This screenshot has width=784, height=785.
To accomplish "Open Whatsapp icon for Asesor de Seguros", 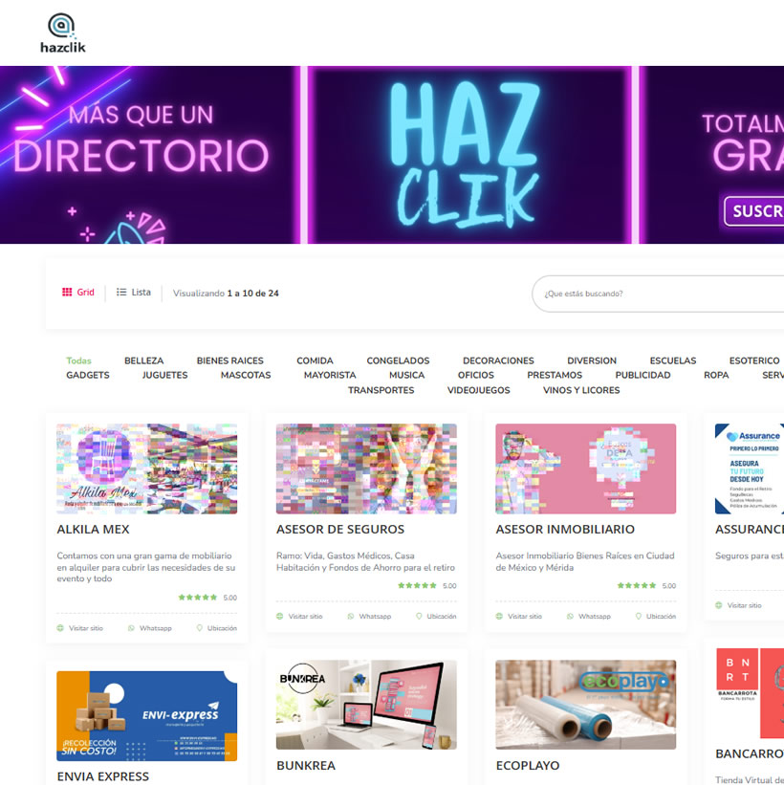I will 351,617.
